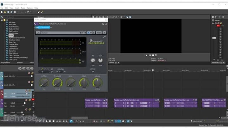Click the compressor Reset button
The image size is (228, 128).
99,33
